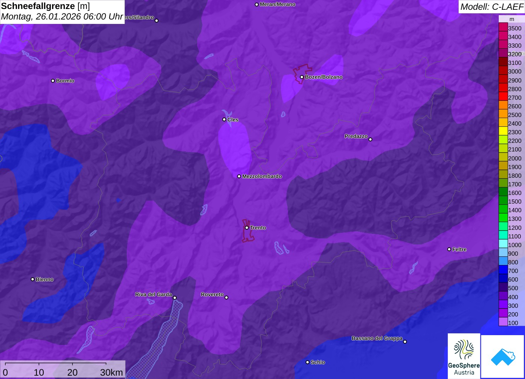Click the blue cloud house logo
Image resolution: width=525 pixels, height=379 pixels.
[502, 356]
